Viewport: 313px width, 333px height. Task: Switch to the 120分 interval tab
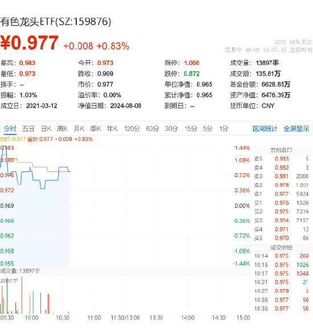[x=132, y=129]
